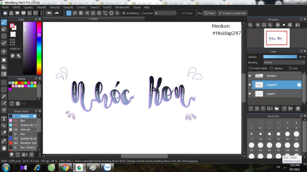This screenshot has width=307, height=172.
Task: Click Navigator zoom out icon
Action: (270, 25)
